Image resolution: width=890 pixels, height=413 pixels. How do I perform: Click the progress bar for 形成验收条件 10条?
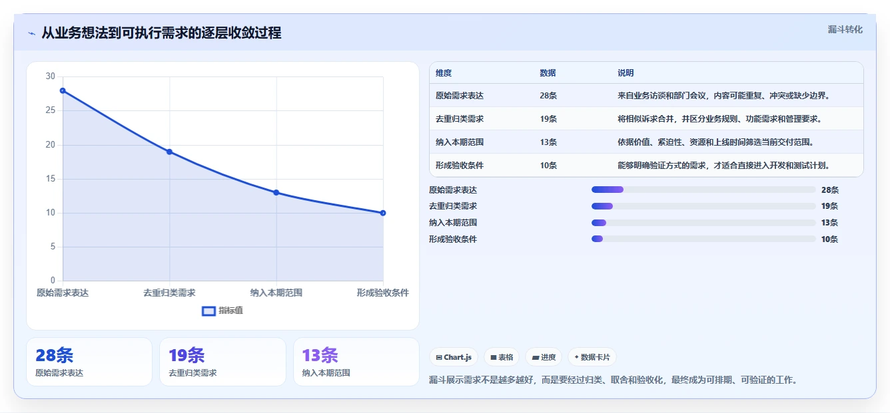click(x=703, y=239)
